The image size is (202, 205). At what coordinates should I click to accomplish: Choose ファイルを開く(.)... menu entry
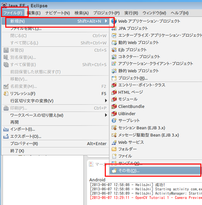tap(55, 29)
